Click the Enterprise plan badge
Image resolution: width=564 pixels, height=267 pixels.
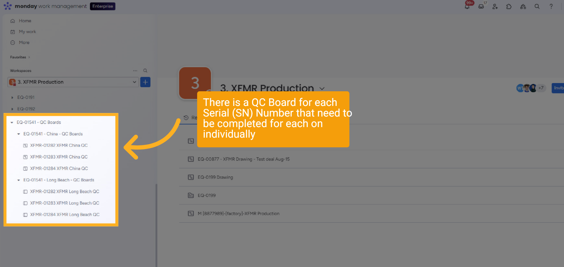pyautogui.click(x=103, y=6)
